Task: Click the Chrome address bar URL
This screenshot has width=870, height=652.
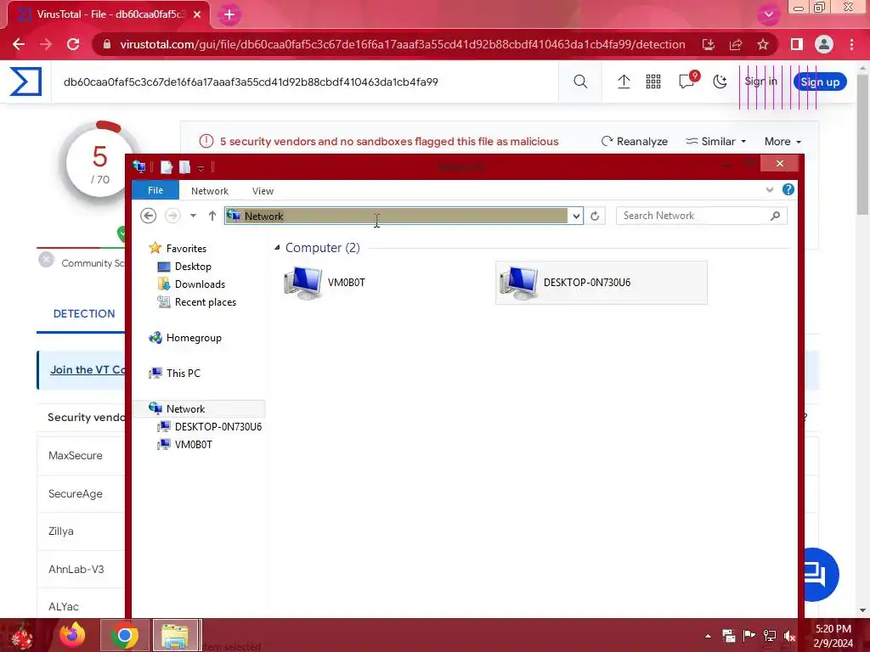Action: [x=402, y=44]
